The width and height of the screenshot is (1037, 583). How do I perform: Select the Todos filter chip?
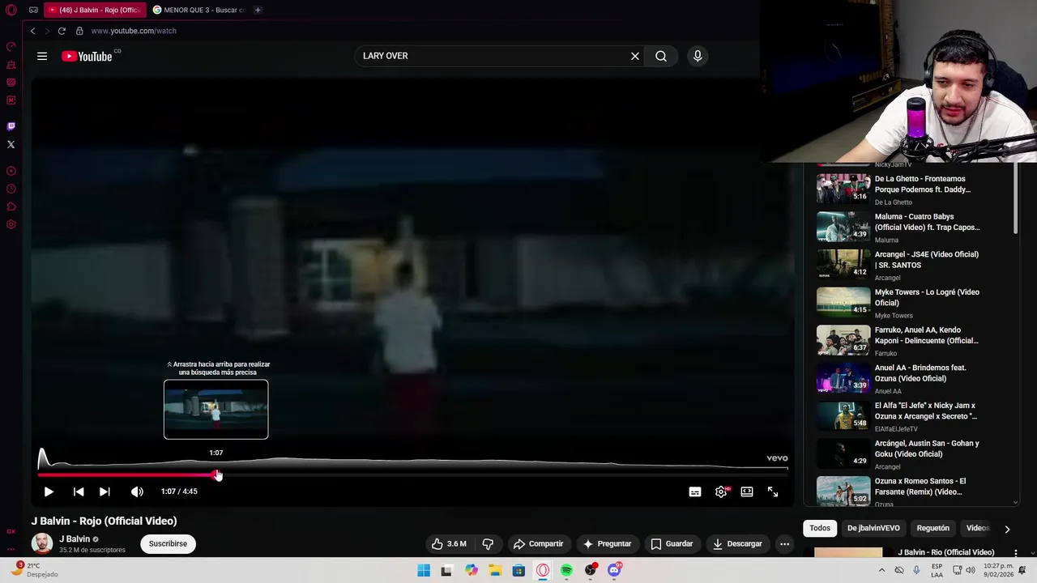pyautogui.click(x=820, y=529)
